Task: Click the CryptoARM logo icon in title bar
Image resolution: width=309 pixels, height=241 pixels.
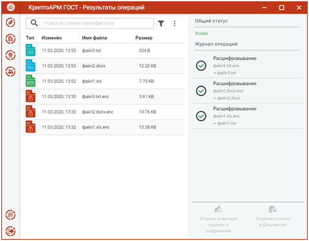Action: 10,7
